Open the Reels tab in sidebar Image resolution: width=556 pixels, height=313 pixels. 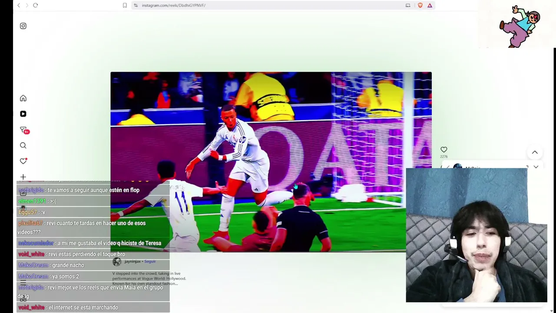(23, 114)
